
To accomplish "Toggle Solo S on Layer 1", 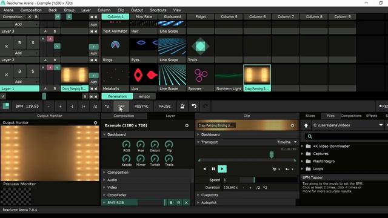I will 33,71.
